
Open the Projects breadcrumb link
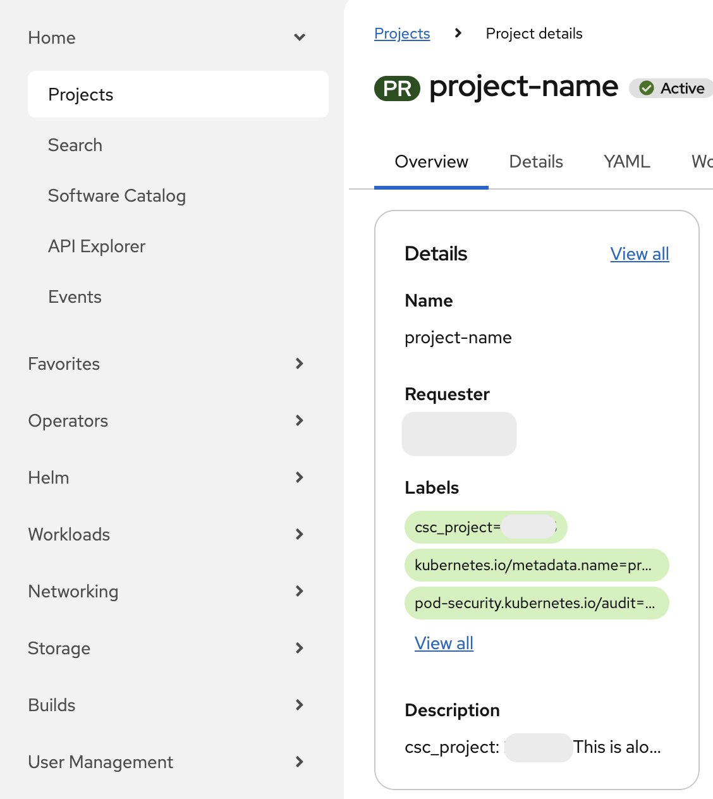point(402,34)
